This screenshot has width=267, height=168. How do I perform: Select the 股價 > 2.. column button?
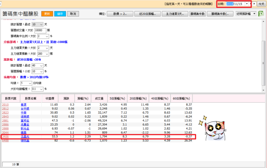[x=120, y=14]
